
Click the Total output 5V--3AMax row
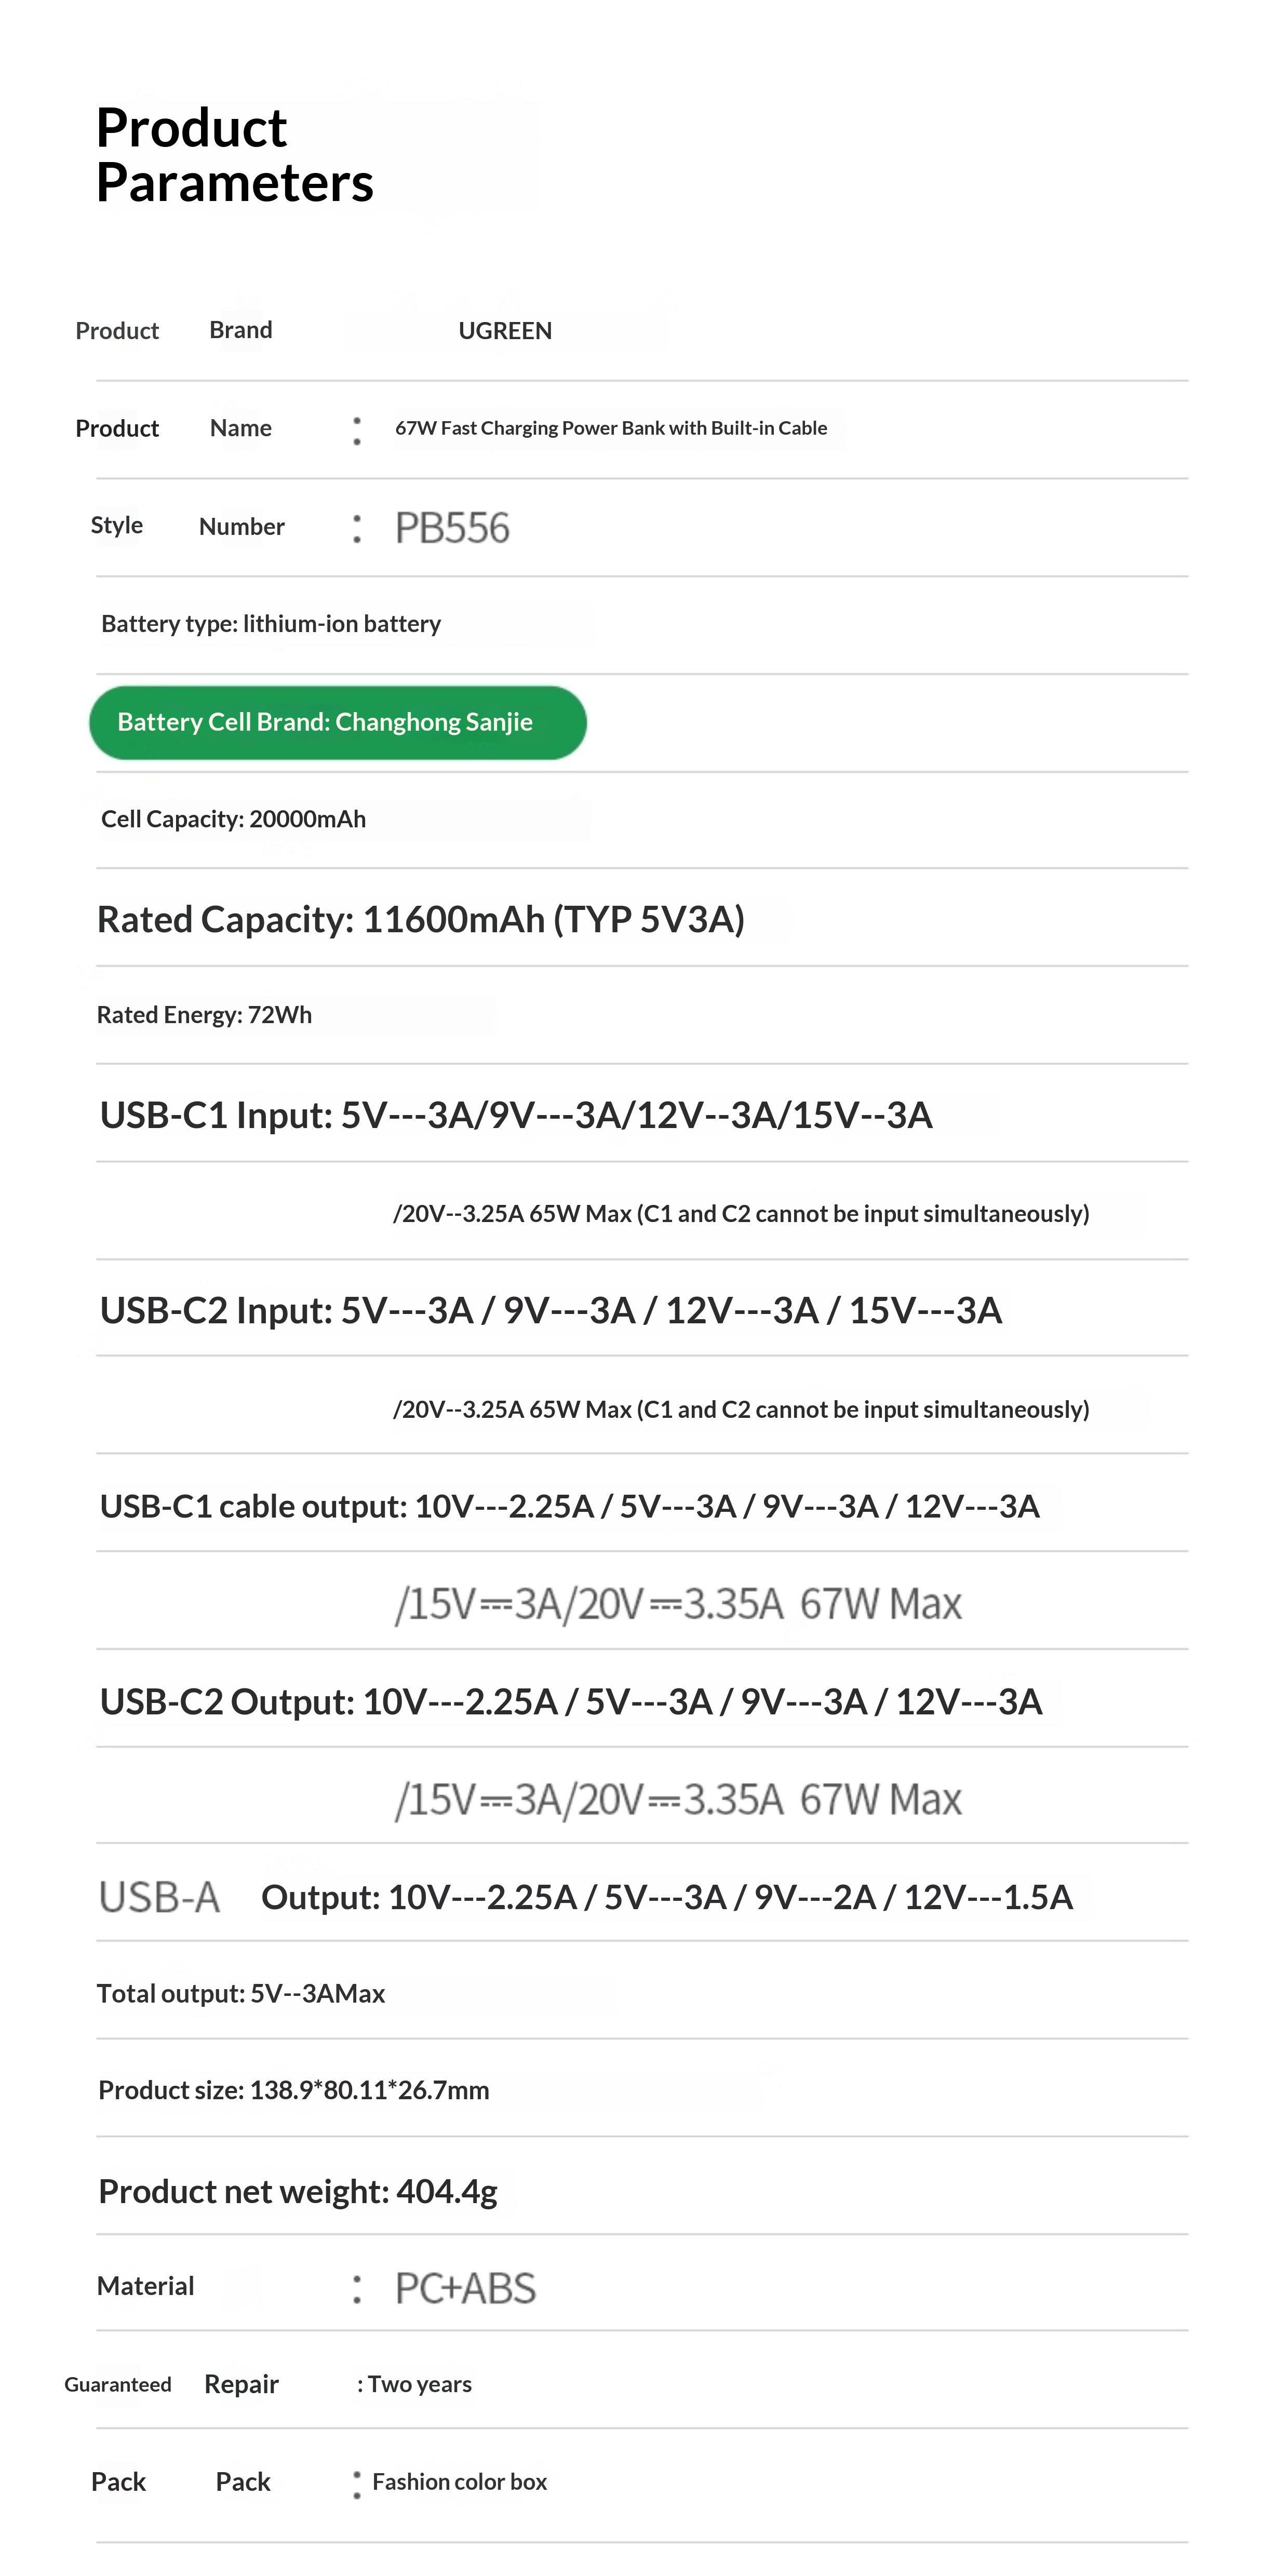[240, 1993]
